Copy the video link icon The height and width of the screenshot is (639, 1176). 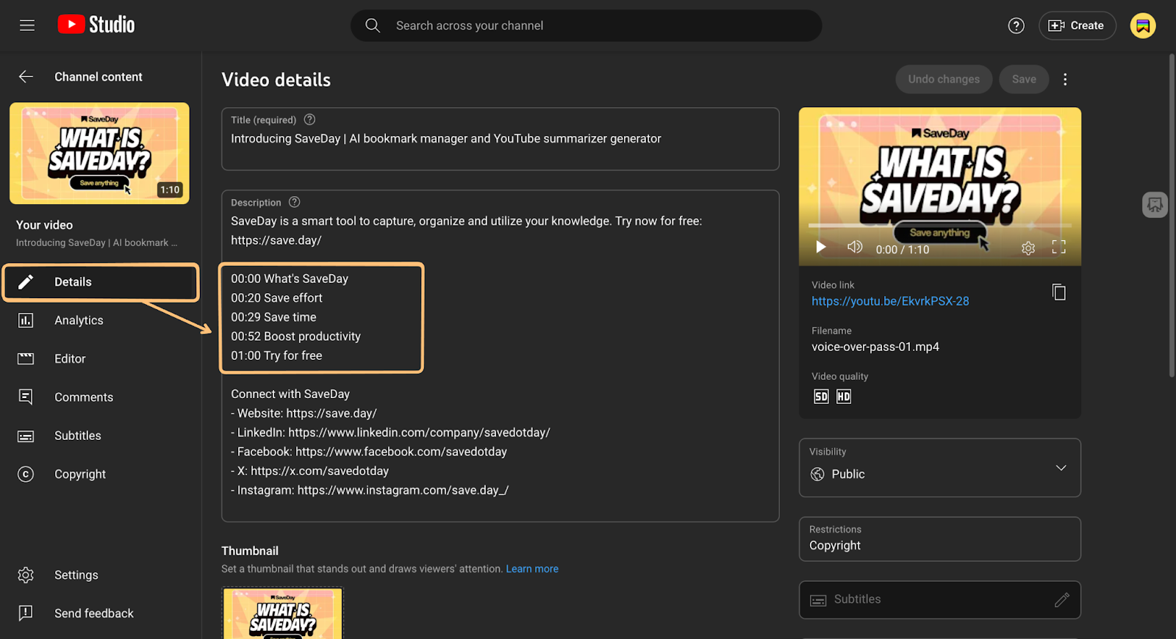click(1058, 292)
